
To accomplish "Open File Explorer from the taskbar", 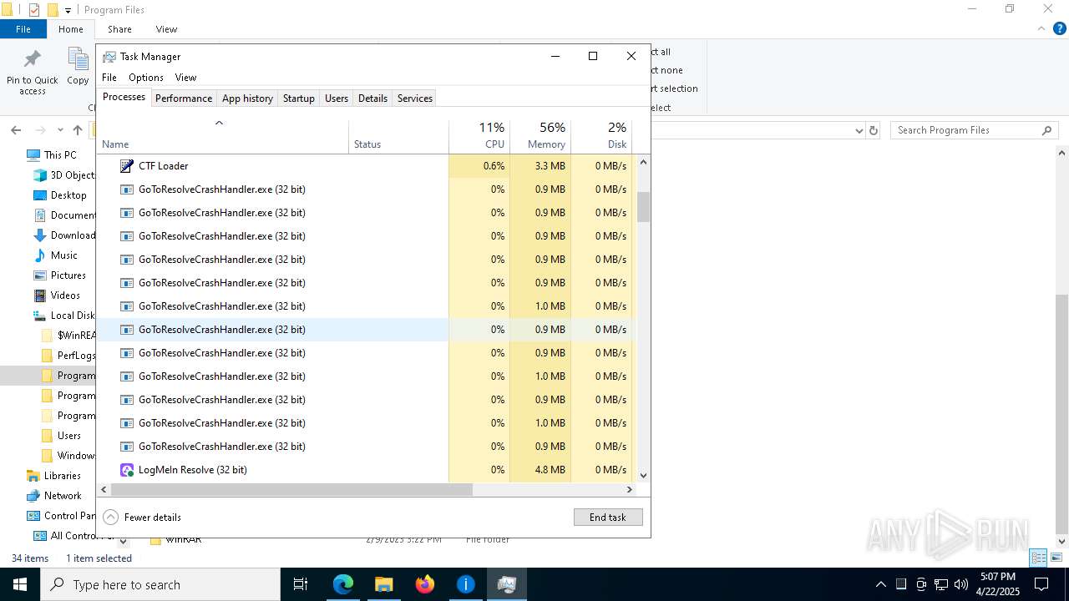I will click(383, 584).
